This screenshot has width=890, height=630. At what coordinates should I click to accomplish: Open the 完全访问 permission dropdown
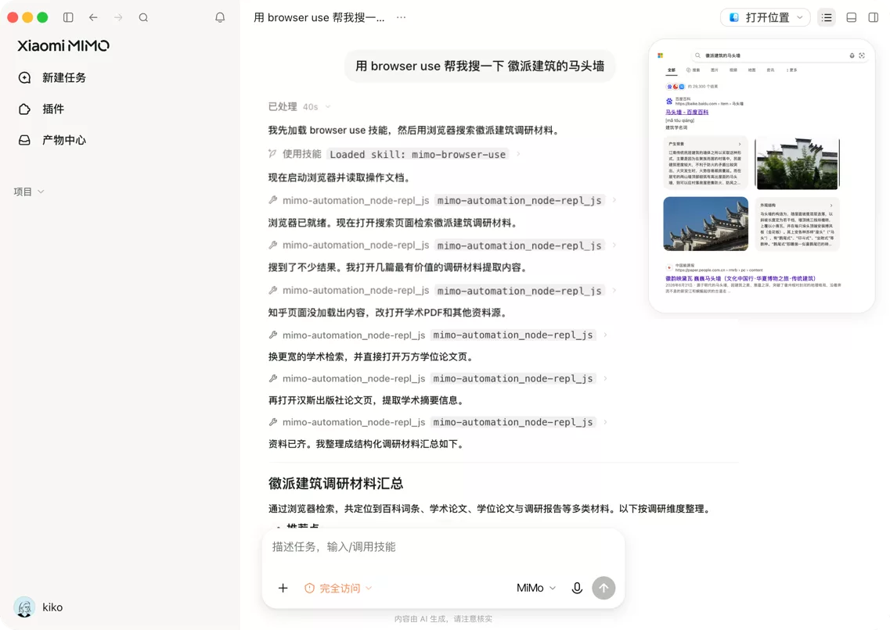coord(338,588)
